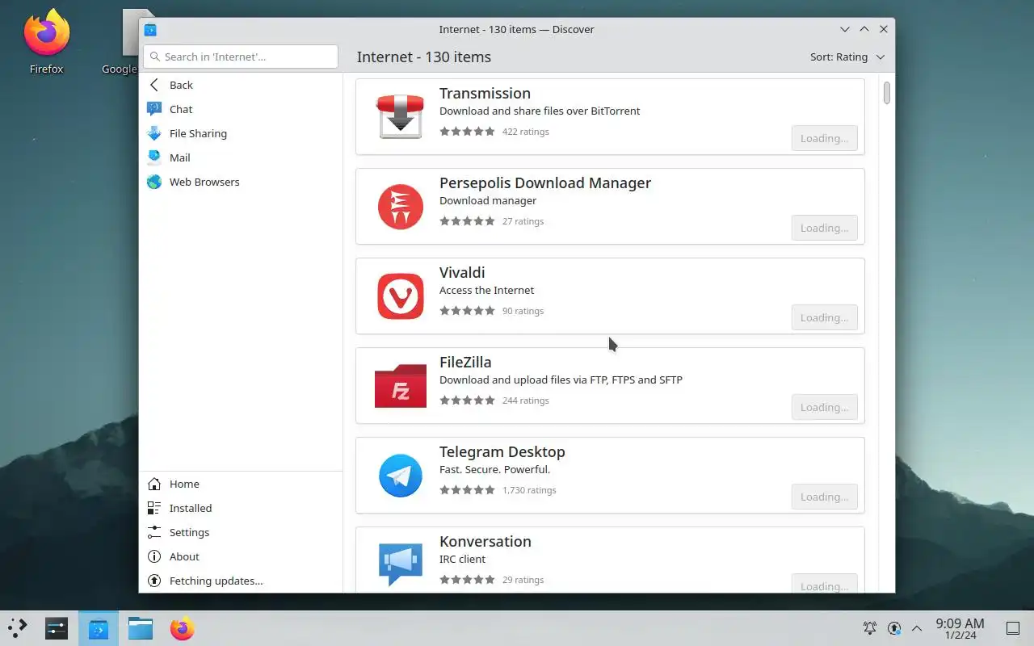Click the File Sharing category icon
This screenshot has height=646, width=1034.
click(x=154, y=133)
